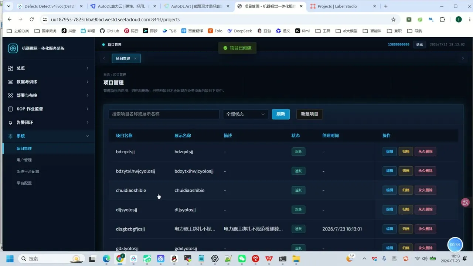Click the browser address bar URL
Image resolution: width=473 pixels, height=266 pixels.
(115, 20)
